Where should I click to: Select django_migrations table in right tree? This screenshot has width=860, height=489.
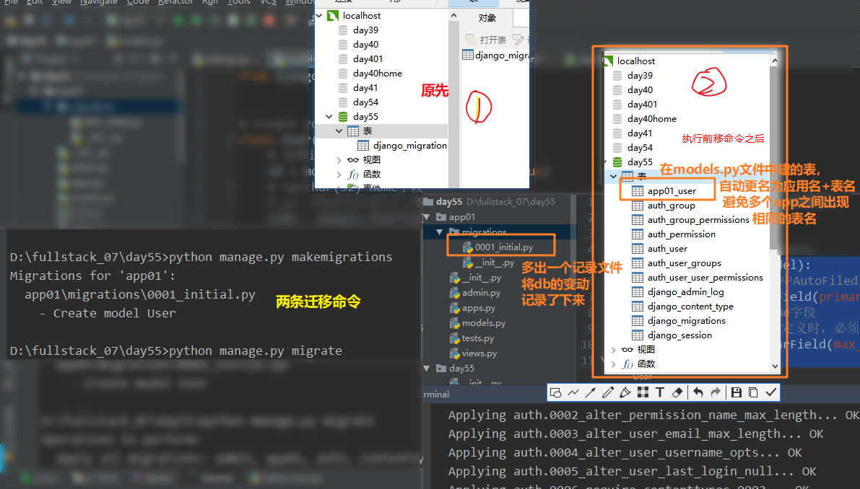(686, 320)
